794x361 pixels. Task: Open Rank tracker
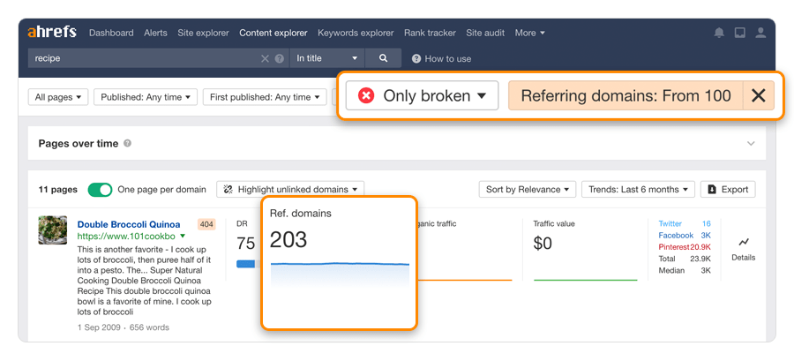pyautogui.click(x=430, y=33)
